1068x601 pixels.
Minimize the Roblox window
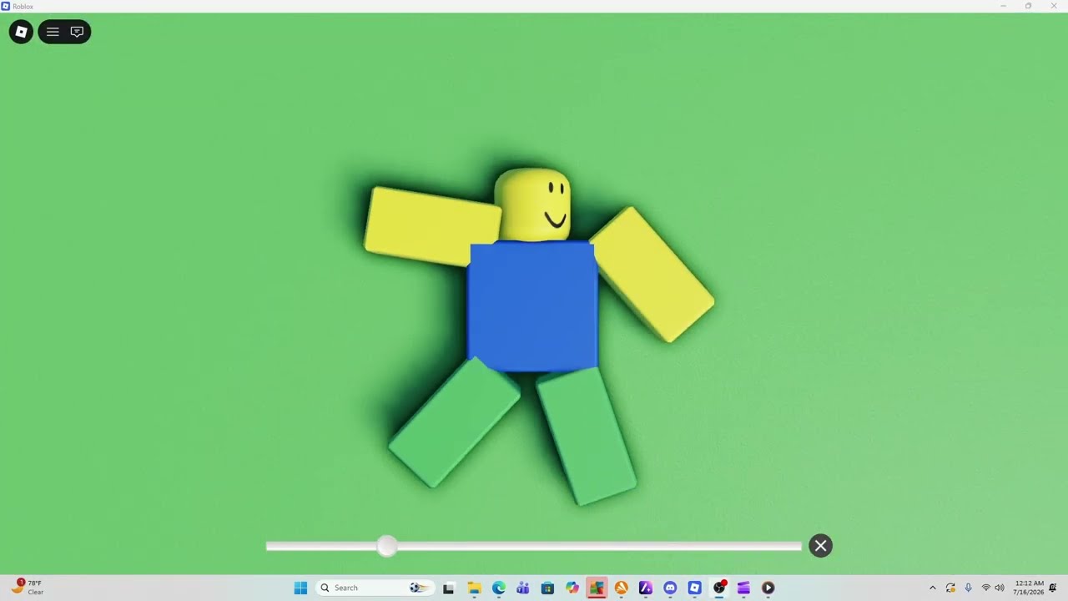pos(1003,6)
